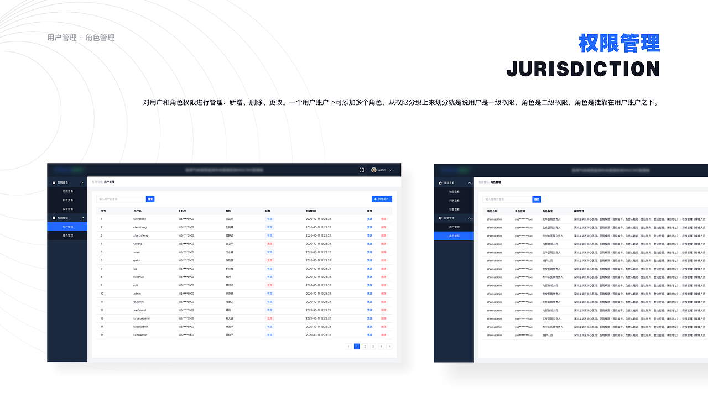The height and width of the screenshot is (398, 708).
Task: Collapse the 医院查看 chevron in the 用户管理 window
Action: point(83,182)
